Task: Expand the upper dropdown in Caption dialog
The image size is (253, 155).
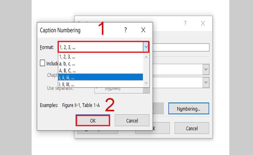Action: coord(206,69)
